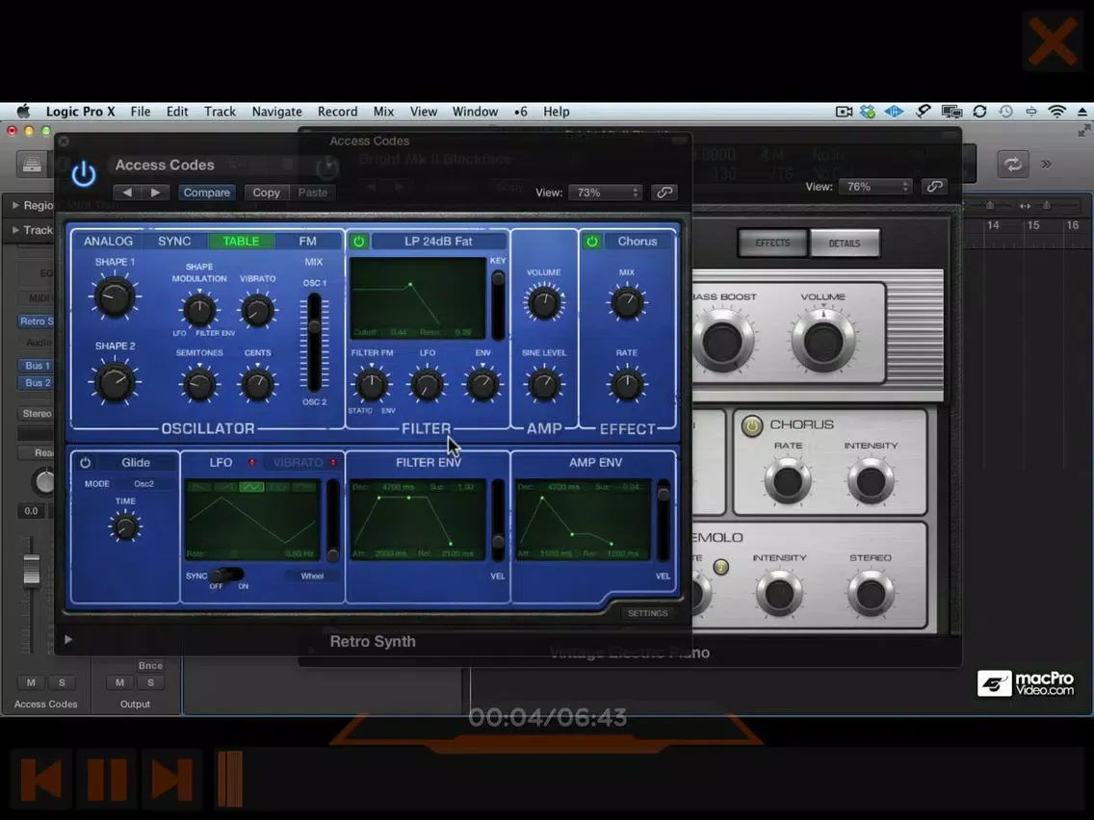Open the Apple menu
Viewport: 1094px width, 820px height.
(x=24, y=112)
